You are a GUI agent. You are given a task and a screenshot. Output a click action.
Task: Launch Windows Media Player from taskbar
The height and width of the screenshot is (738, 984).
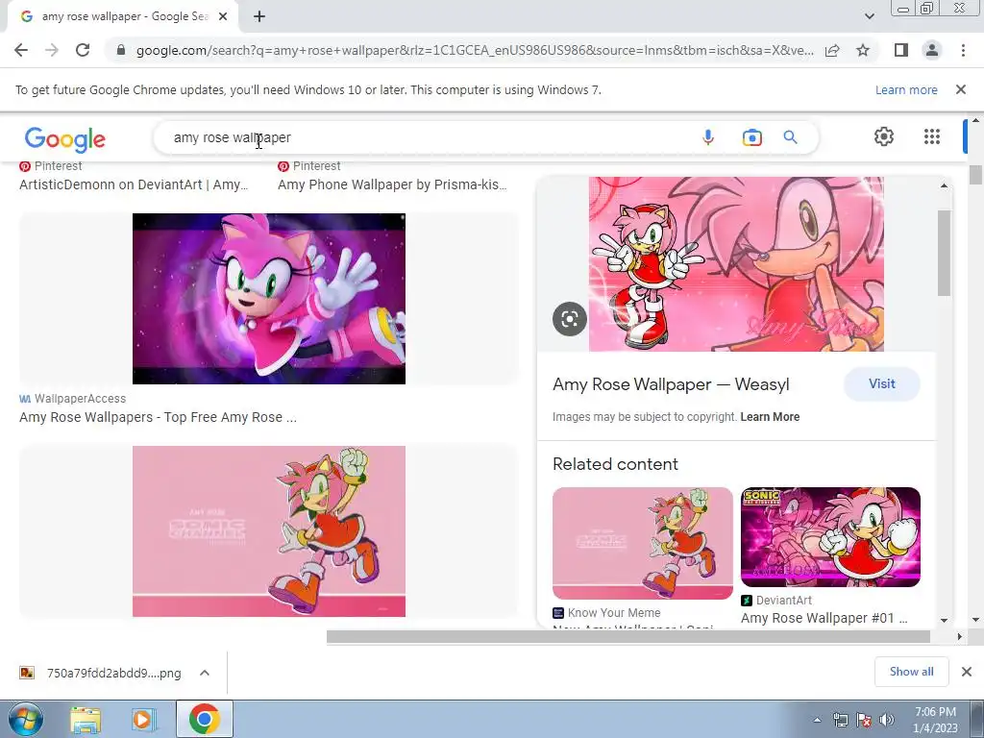(143, 719)
